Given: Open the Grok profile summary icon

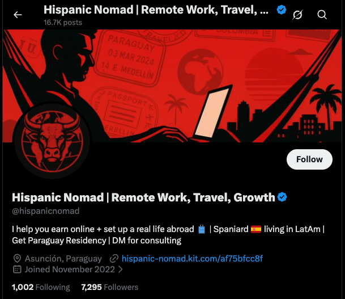Looking at the screenshot, I should click(297, 15).
